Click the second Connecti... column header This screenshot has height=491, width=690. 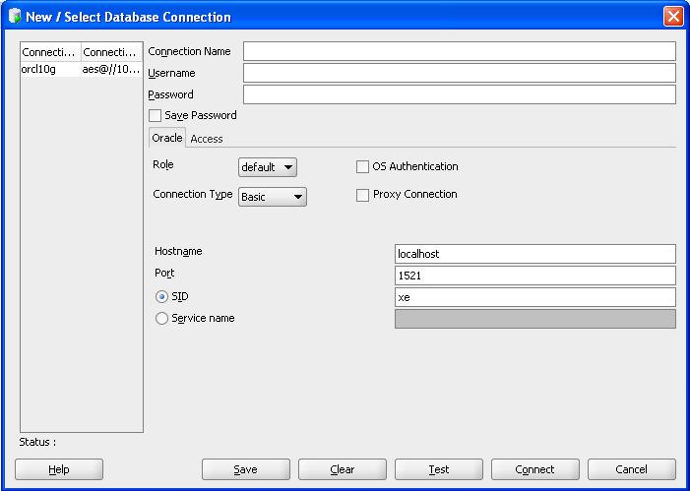click(112, 52)
